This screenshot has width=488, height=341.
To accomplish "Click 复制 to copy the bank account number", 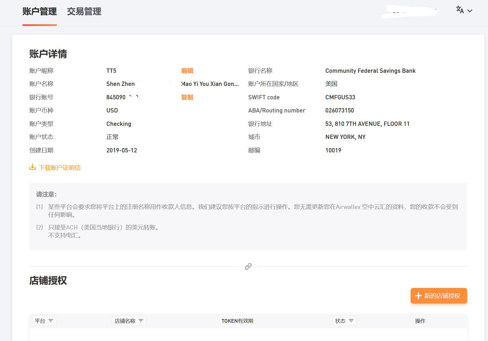I will click(x=187, y=97).
